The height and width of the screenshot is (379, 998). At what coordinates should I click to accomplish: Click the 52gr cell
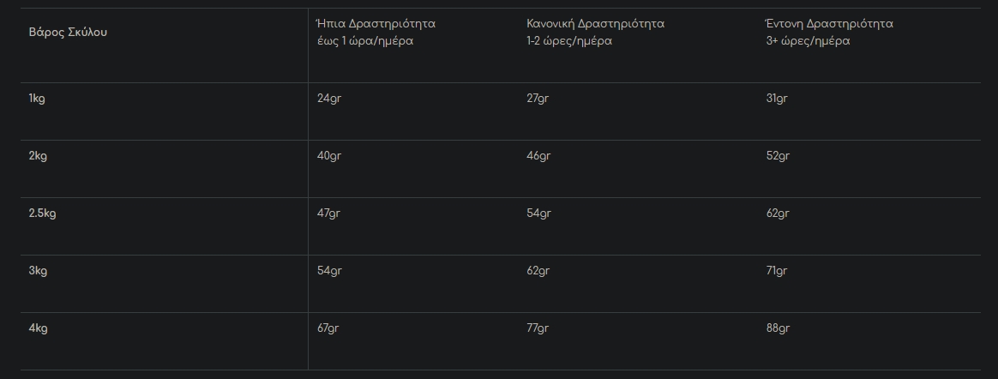click(778, 156)
